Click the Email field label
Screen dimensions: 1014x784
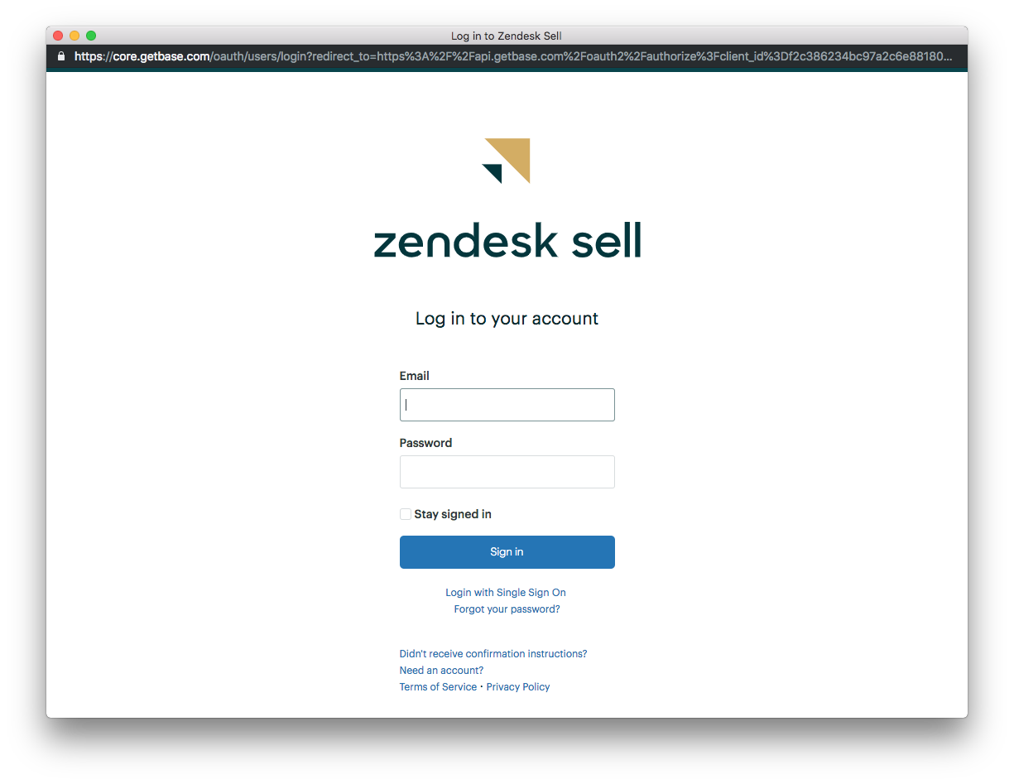point(415,376)
